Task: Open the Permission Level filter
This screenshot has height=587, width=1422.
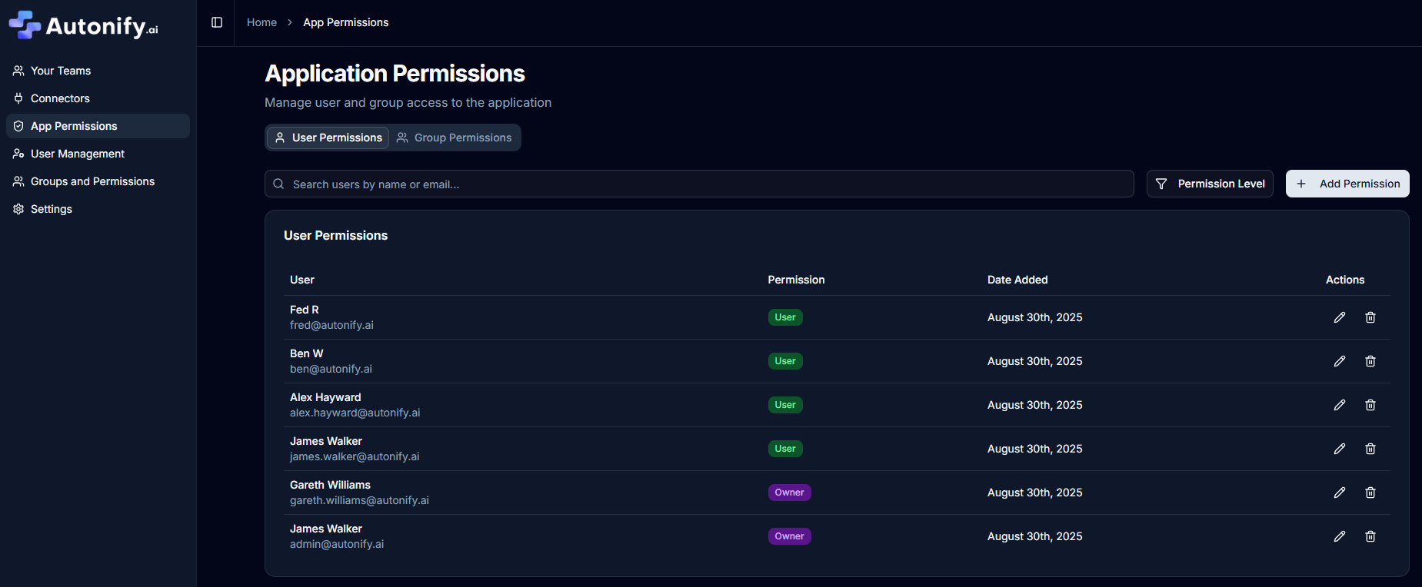Action: coord(1210,184)
